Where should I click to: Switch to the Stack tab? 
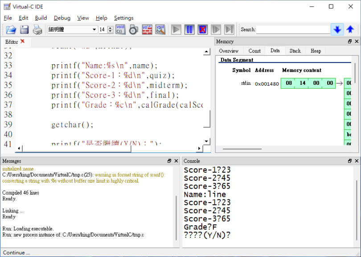click(295, 51)
